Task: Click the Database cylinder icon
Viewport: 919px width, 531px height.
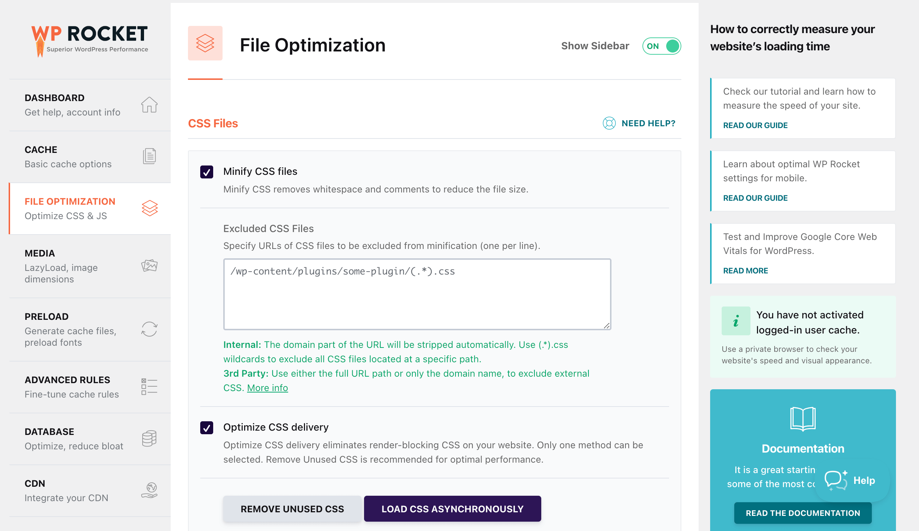Action: 149,439
